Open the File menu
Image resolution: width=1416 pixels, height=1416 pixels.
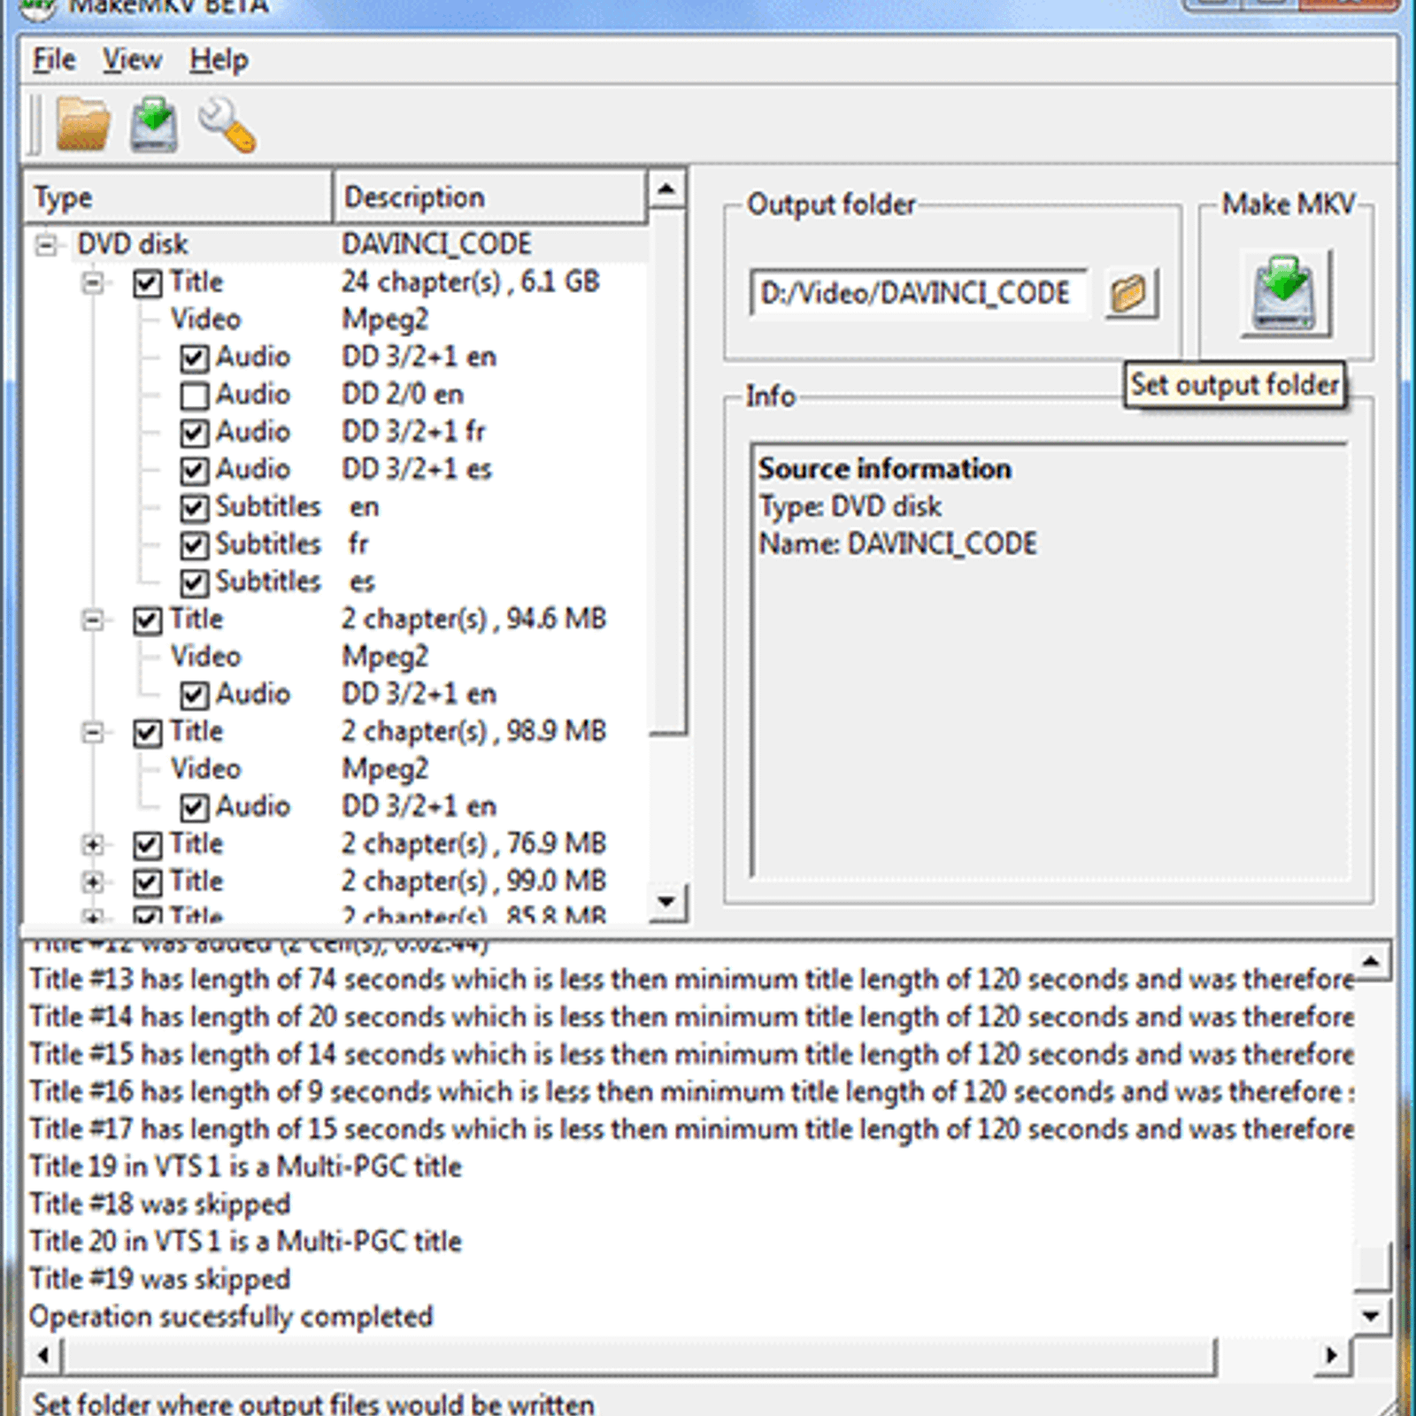[x=54, y=59]
